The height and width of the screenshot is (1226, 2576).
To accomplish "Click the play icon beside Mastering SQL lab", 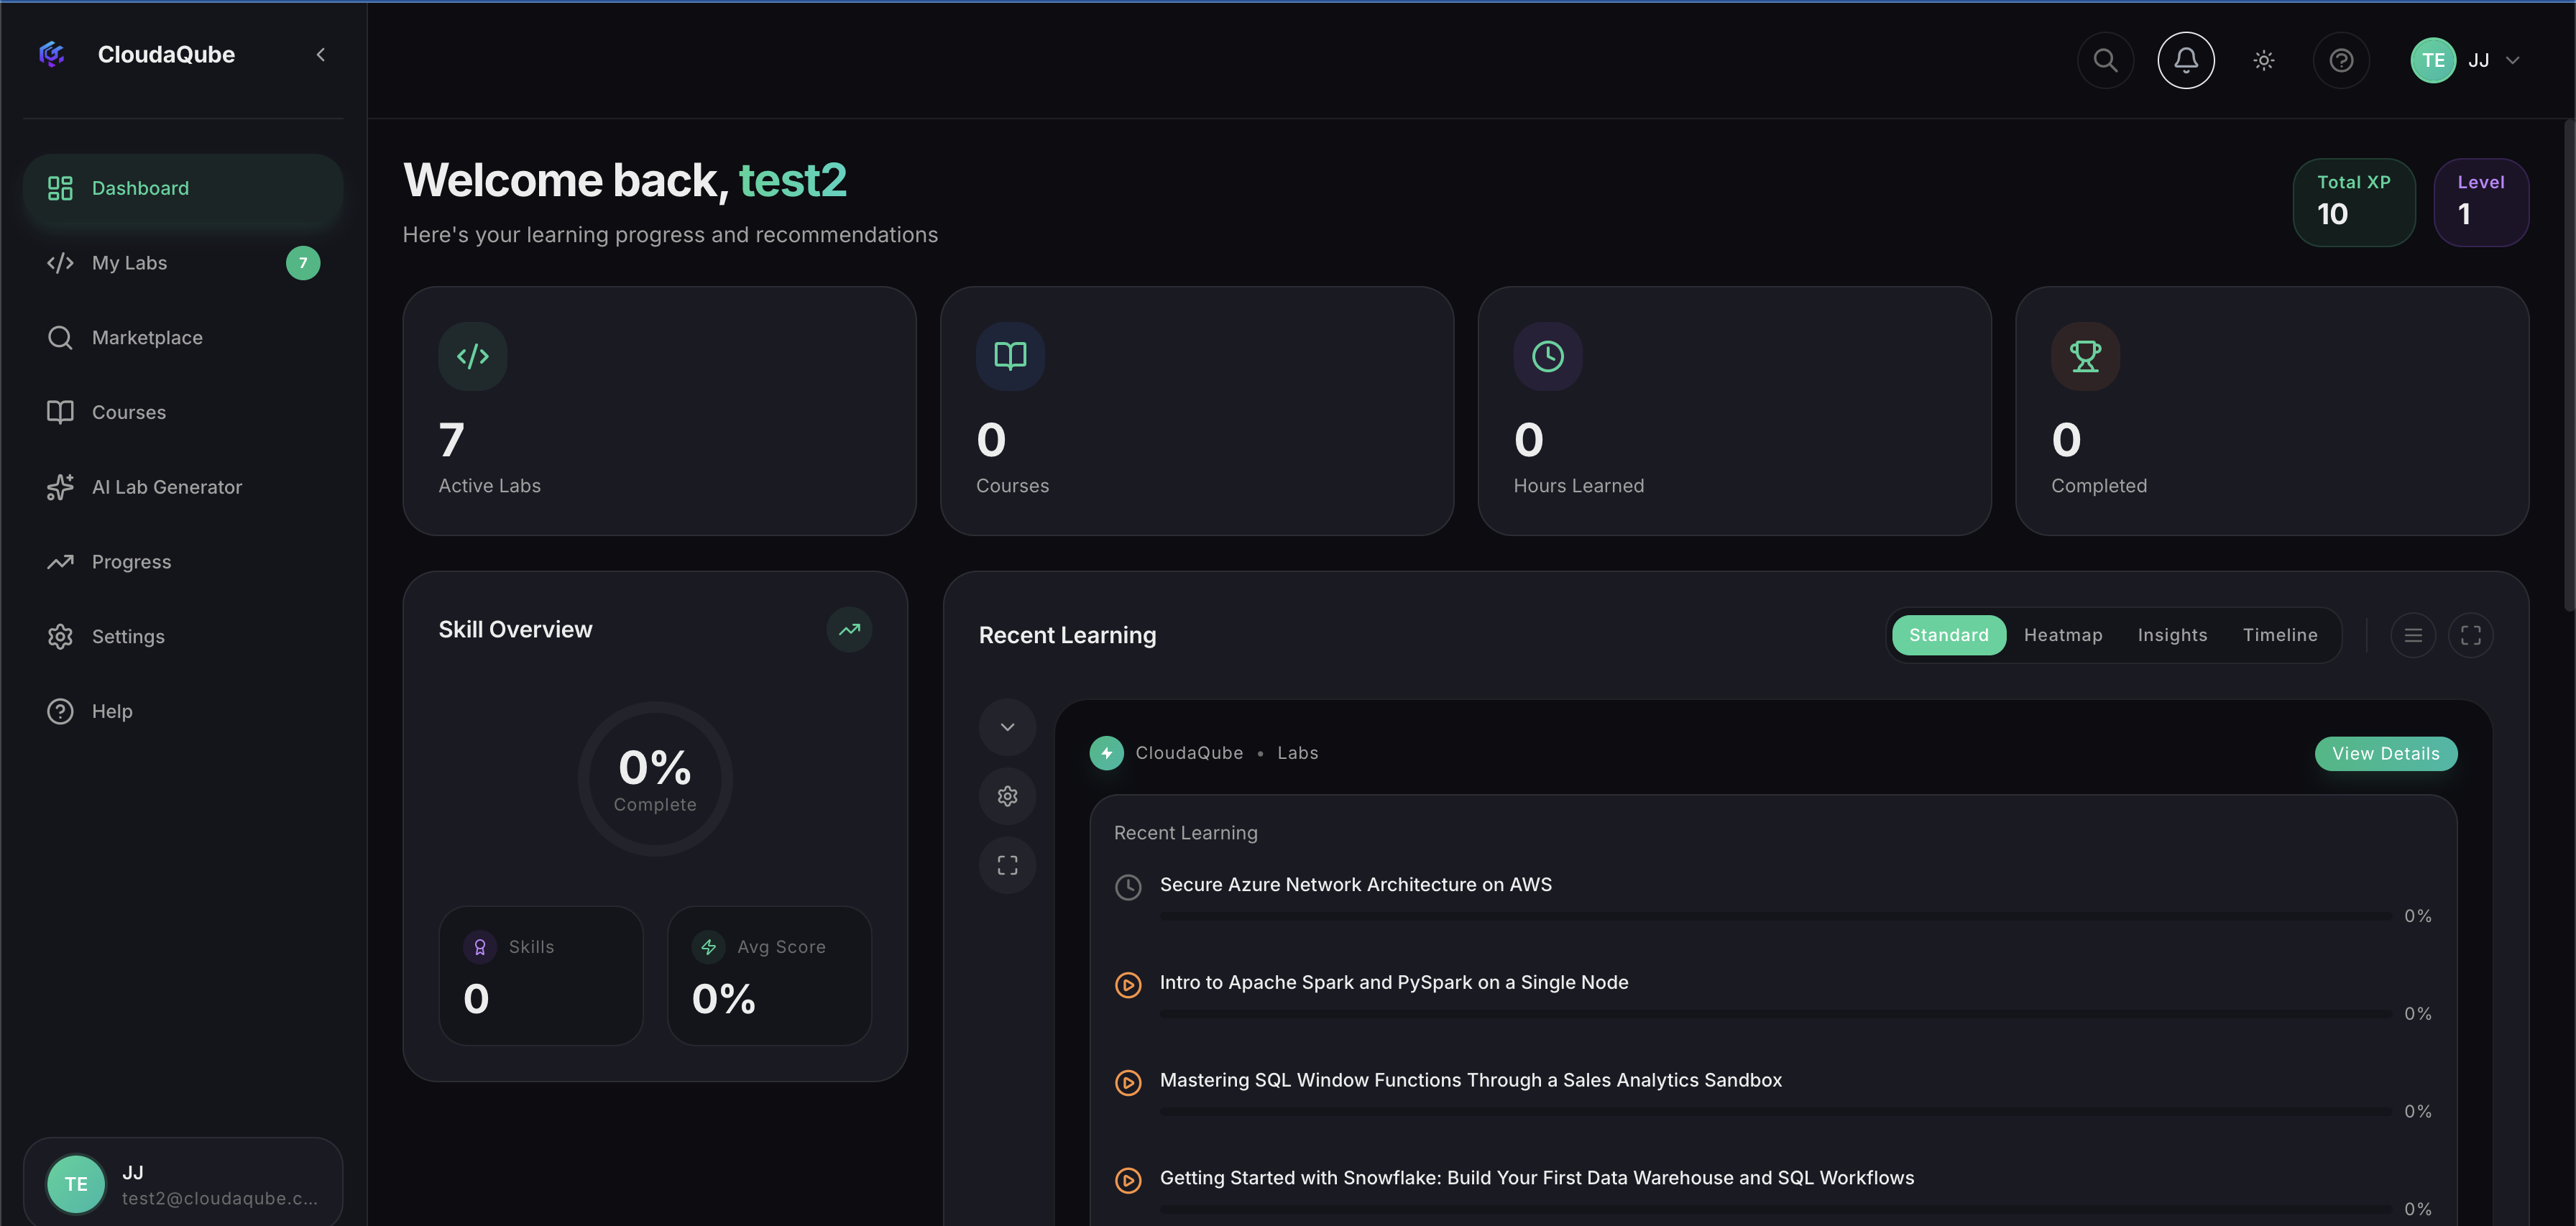I will (1128, 1083).
